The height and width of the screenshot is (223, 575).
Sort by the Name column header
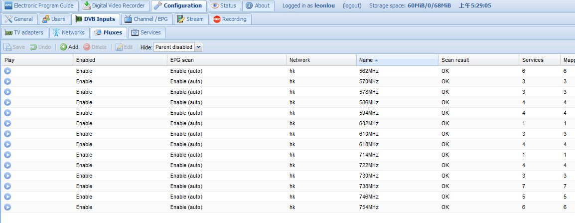coord(397,60)
